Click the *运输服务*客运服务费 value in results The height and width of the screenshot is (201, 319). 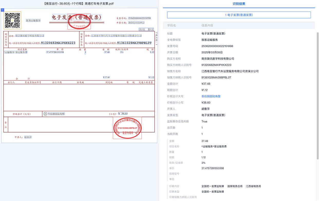click(214, 147)
